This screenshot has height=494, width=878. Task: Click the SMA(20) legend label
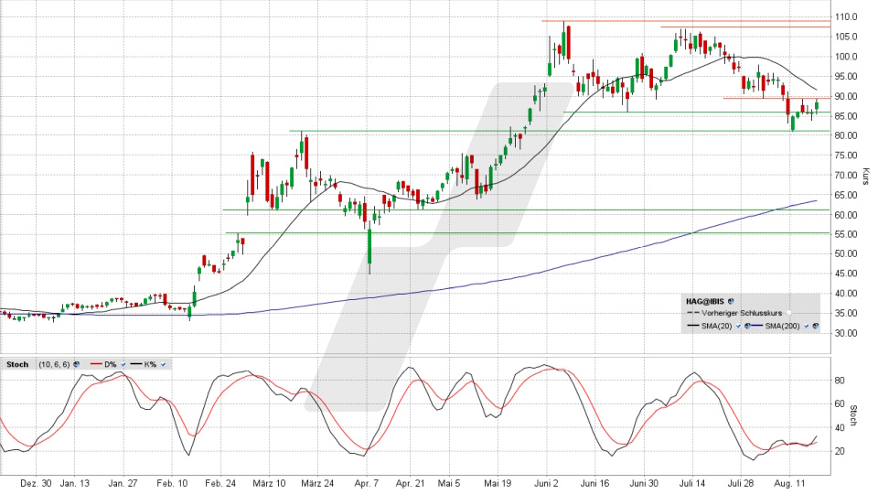click(717, 326)
